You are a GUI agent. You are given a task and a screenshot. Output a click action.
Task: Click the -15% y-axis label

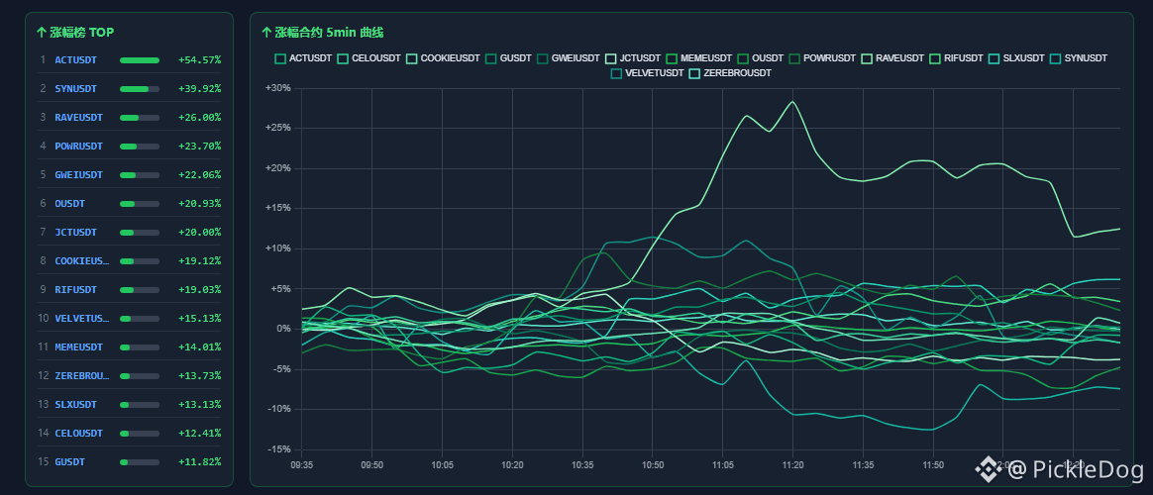click(279, 449)
